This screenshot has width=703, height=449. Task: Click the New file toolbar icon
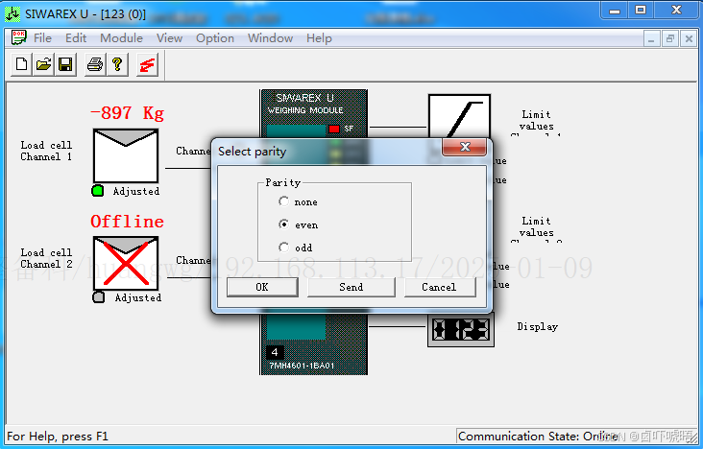pos(21,65)
